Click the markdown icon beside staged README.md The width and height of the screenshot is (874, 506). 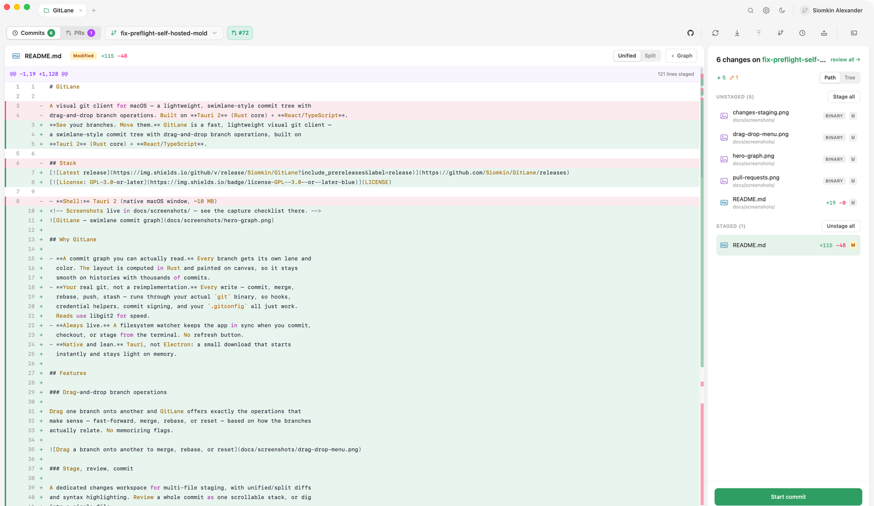[724, 245]
